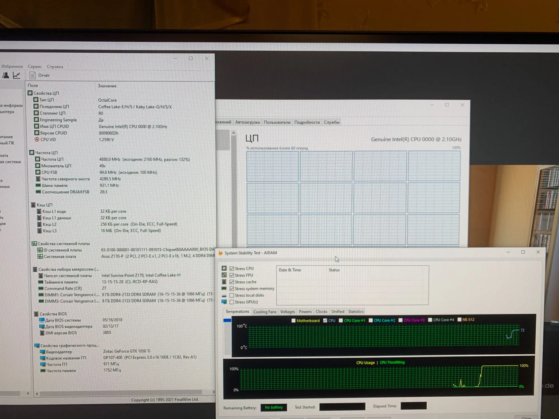This screenshot has width=559, height=419.
Task: Click the scroll up arrow in Task Manager
Action: point(233,133)
